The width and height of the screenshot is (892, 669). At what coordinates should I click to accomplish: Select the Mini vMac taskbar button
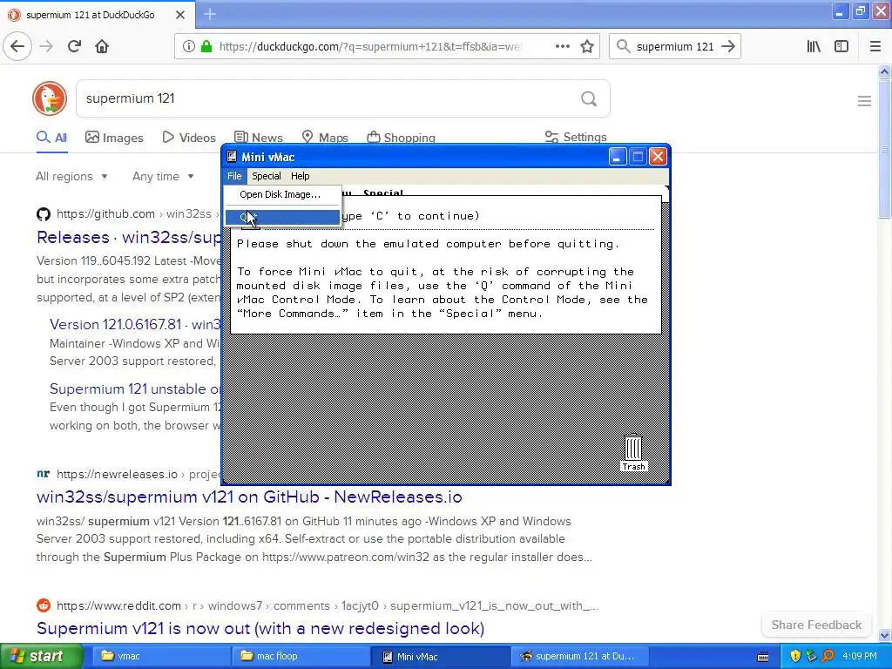438,656
